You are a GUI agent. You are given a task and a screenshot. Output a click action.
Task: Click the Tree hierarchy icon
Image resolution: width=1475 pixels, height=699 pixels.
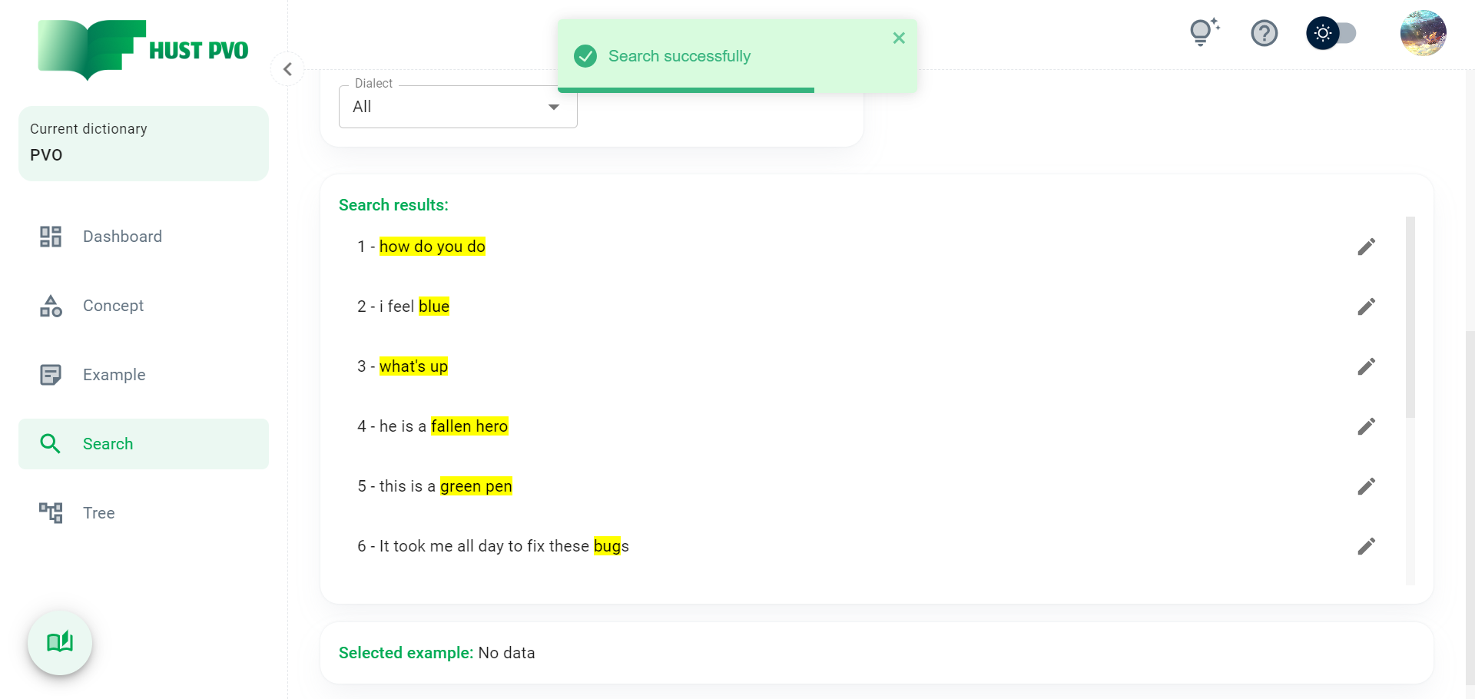click(x=51, y=513)
